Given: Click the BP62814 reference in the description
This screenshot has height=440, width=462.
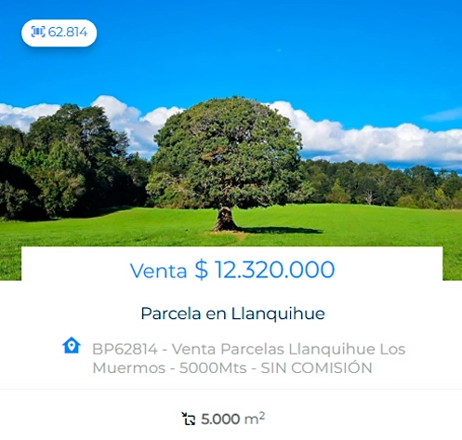Looking at the screenshot, I should tap(125, 349).
